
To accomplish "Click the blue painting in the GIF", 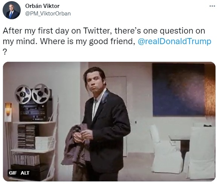I will (x=179, y=90).
